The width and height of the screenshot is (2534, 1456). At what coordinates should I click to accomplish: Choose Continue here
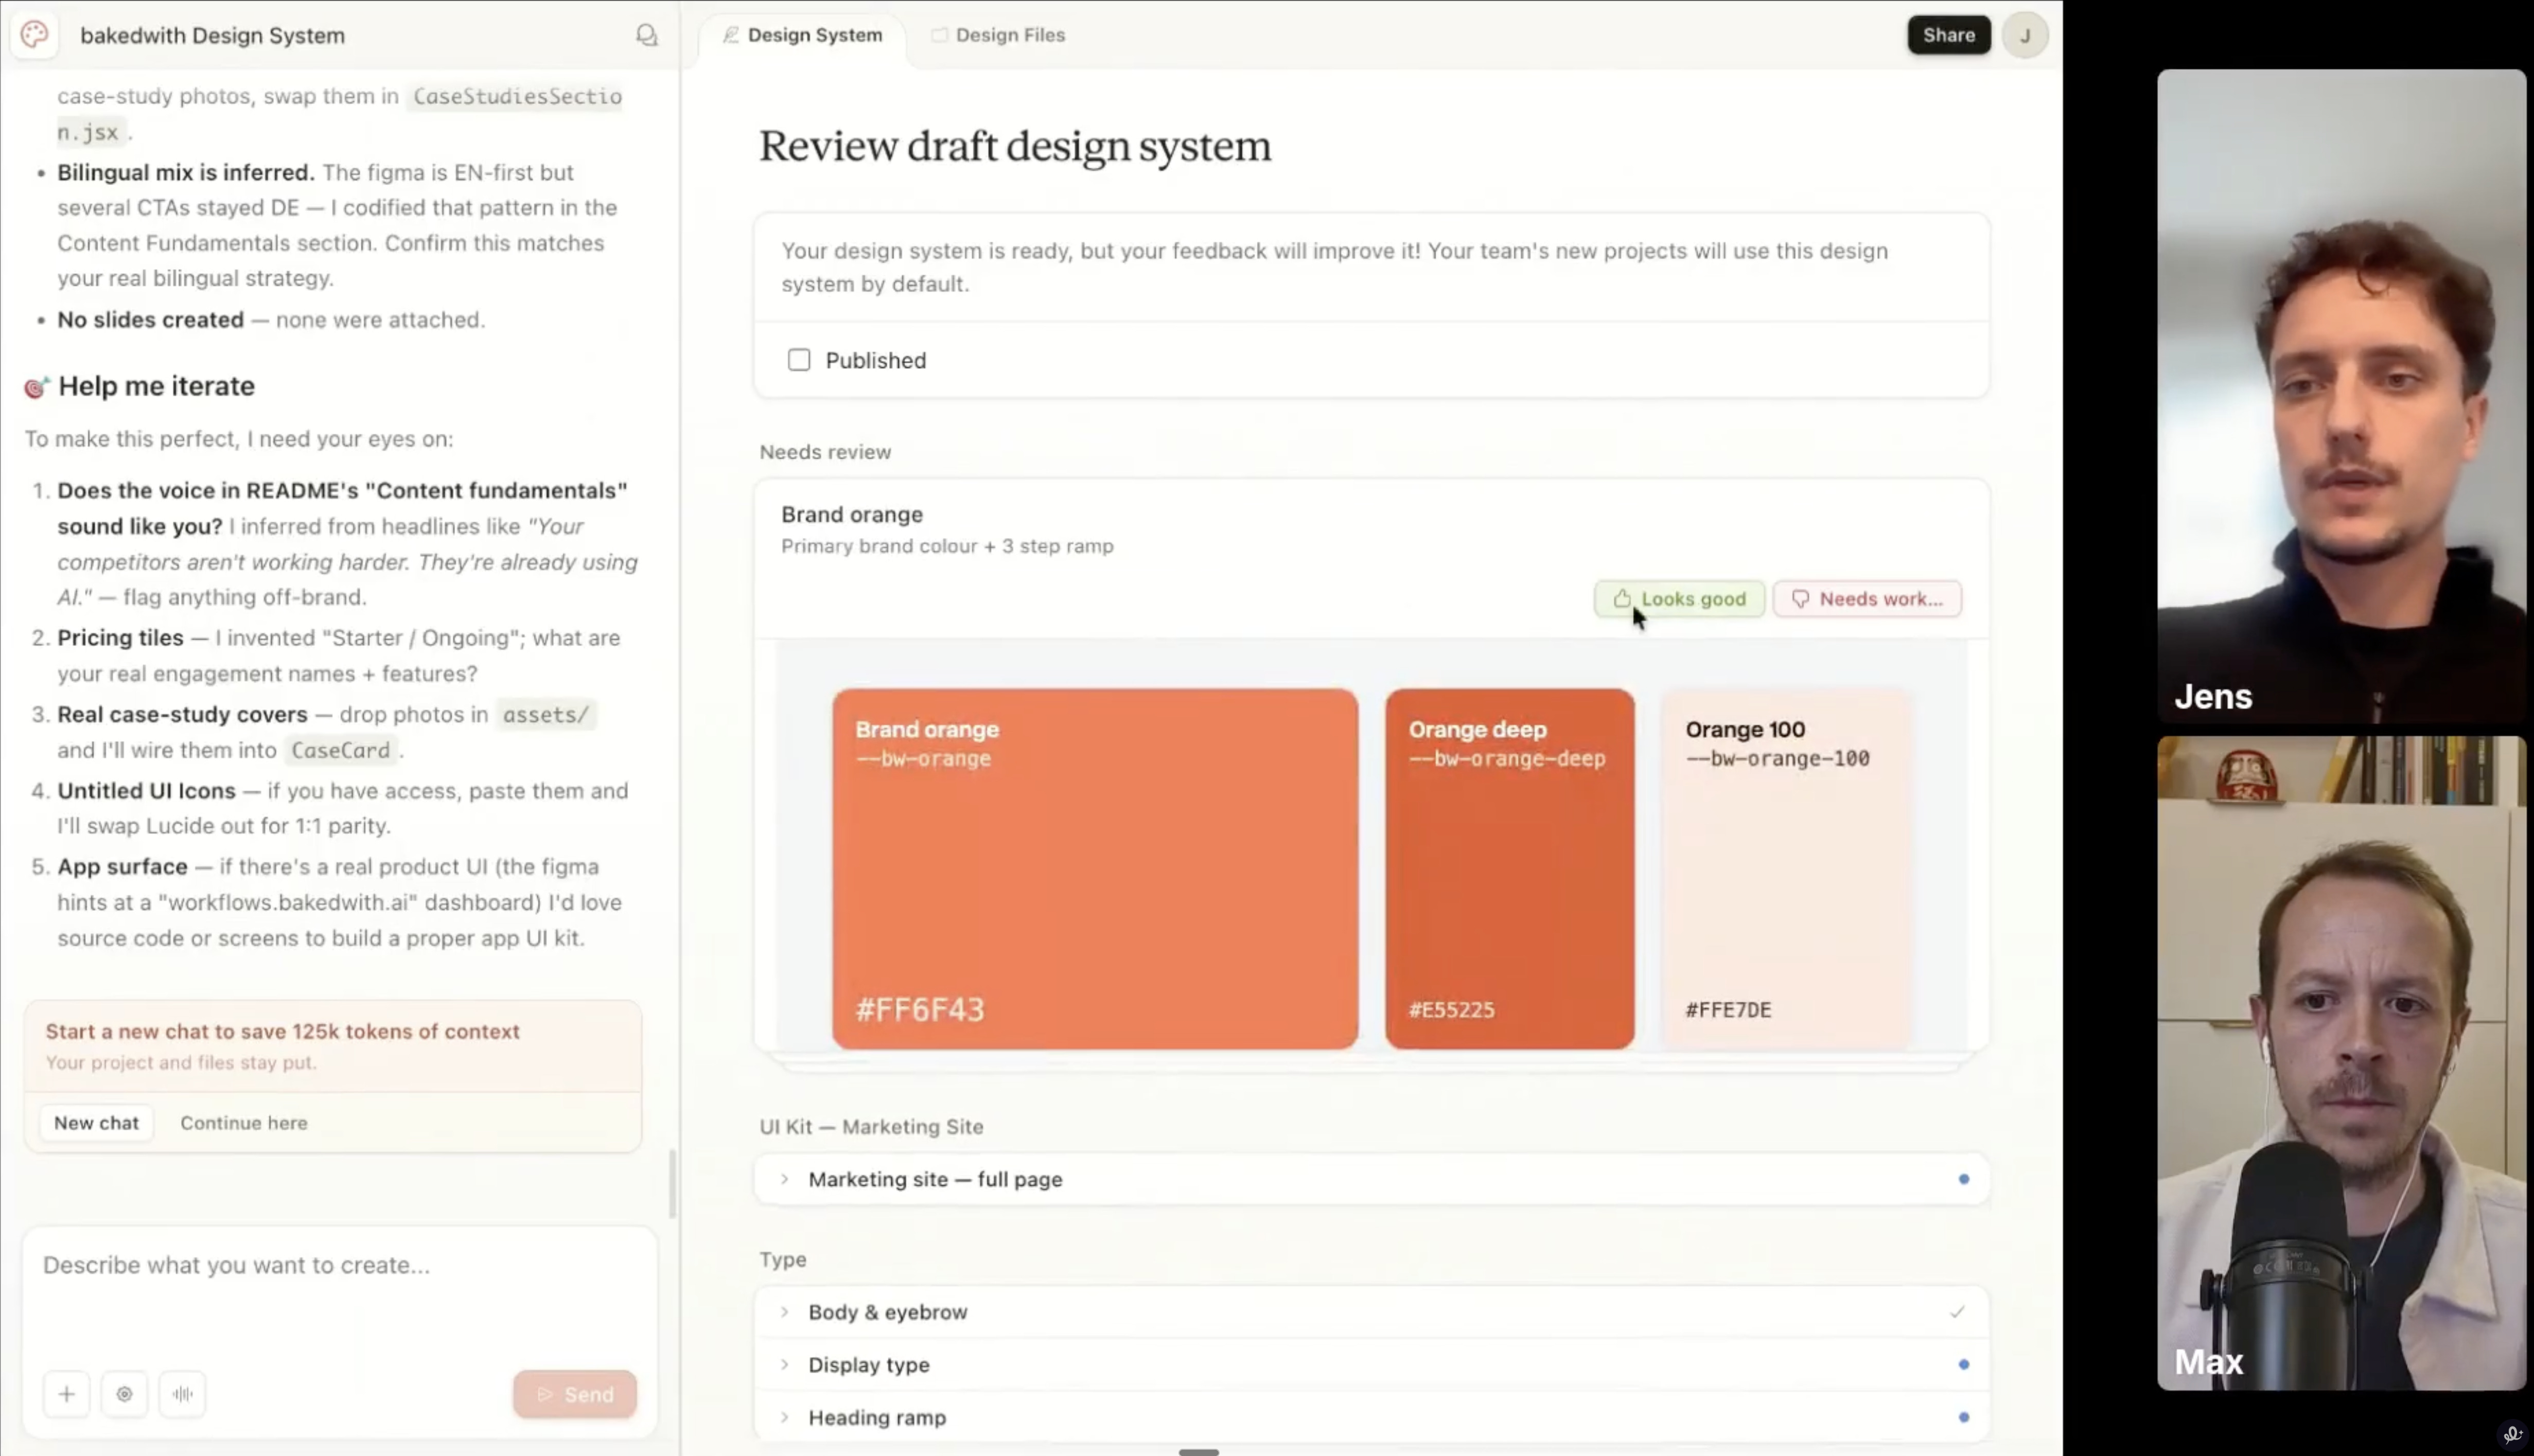coord(244,1123)
